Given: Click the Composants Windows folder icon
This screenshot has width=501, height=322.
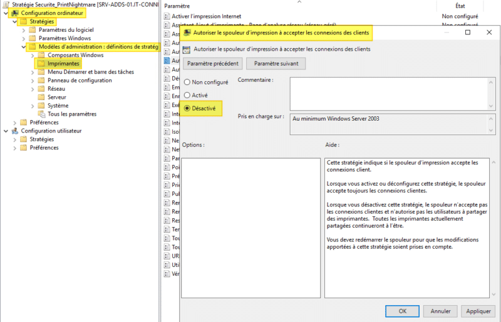Looking at the screenshot, I should pyautogui.click(x=41, y=55).
